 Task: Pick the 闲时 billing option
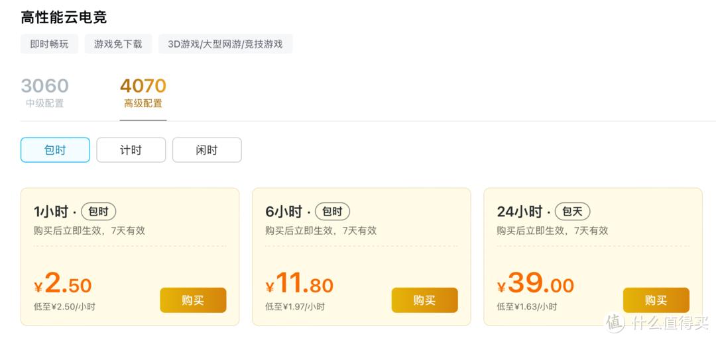tap(207, 150)
